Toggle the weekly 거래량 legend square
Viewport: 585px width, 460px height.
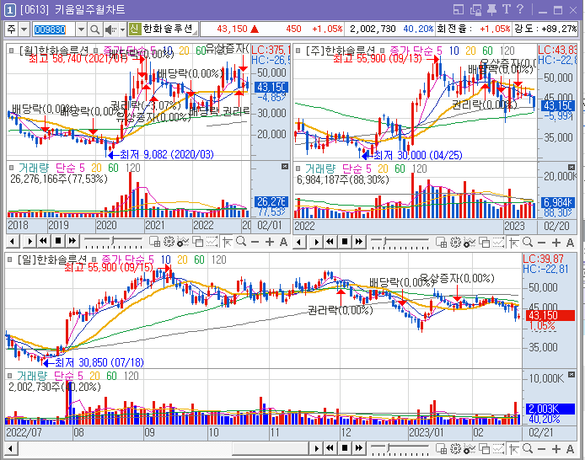[298, 168]
